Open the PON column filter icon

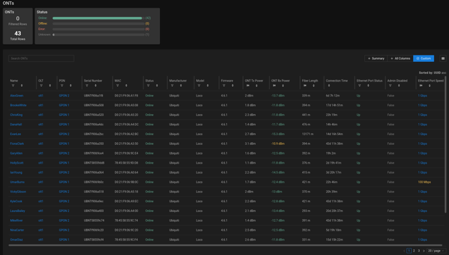pos(62,85)
